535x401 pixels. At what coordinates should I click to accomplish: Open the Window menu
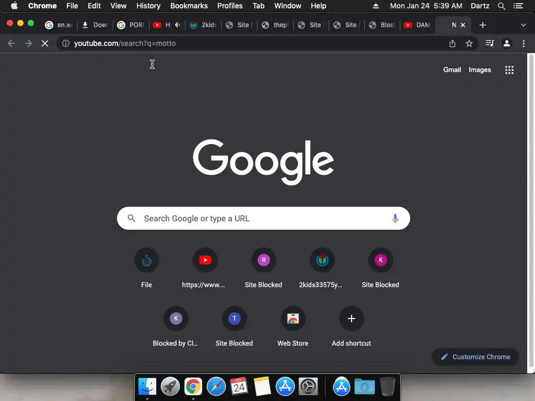click(288, 6)
